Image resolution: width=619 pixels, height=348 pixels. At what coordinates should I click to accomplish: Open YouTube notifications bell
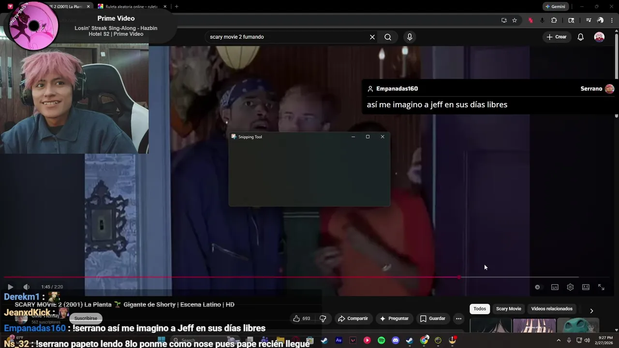(x=581, y=37)
